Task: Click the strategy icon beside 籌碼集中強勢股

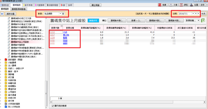Action: [x=9, y=45]
